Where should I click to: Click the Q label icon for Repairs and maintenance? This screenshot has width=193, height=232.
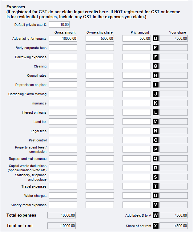pos(155,159)
